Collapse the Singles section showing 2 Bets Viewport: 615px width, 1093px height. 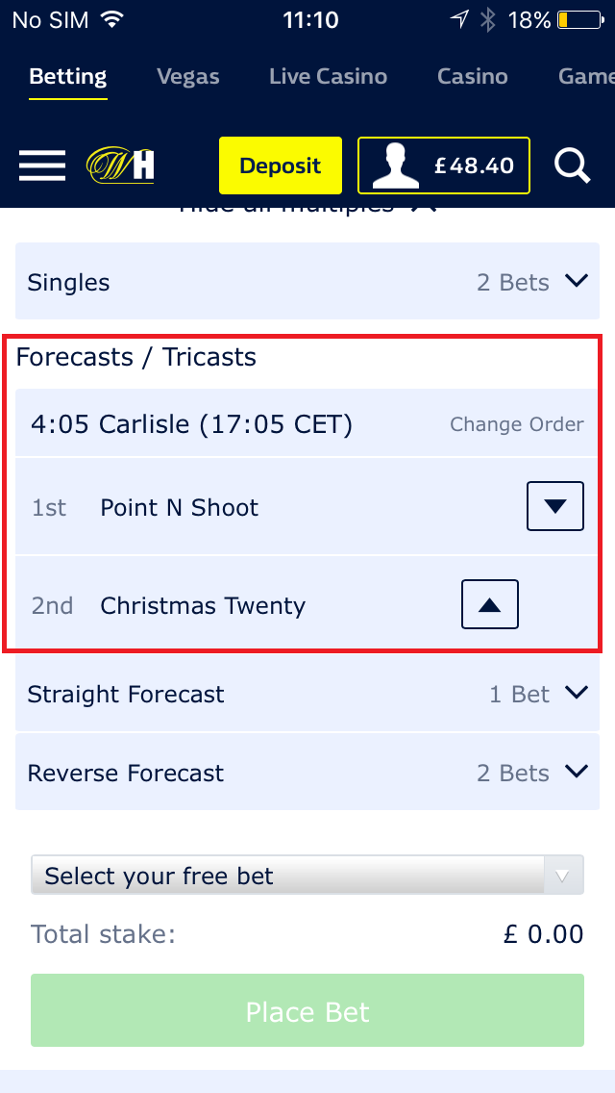point(577,281)
